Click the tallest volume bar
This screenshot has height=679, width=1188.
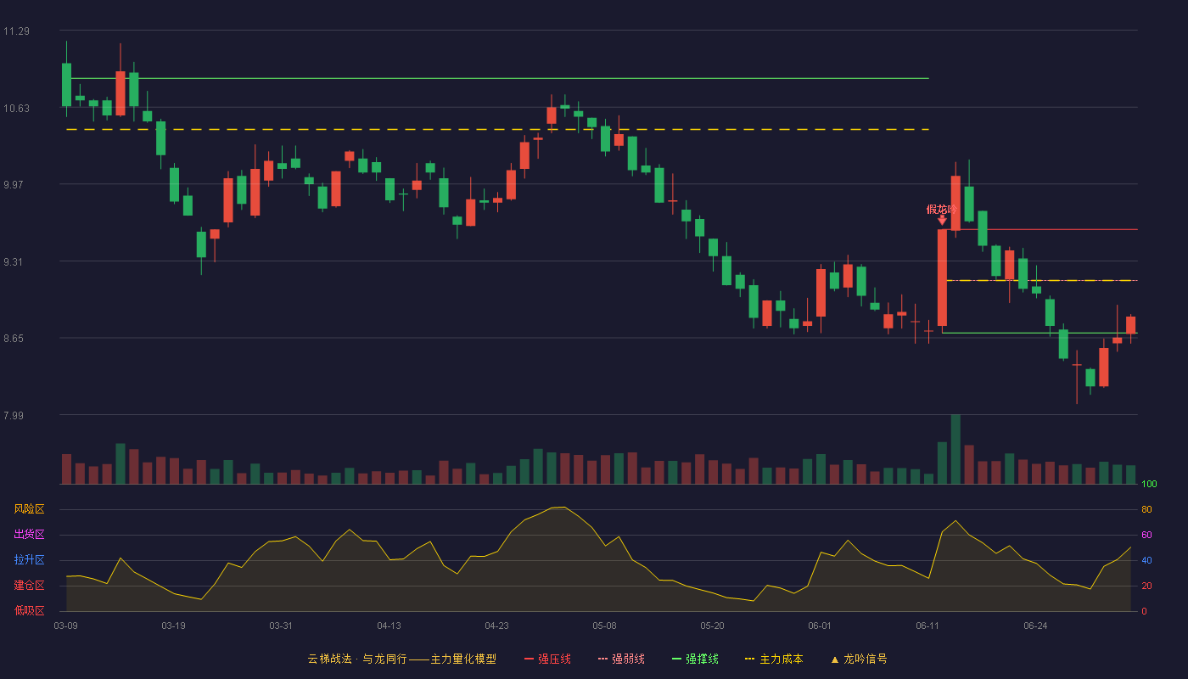tap(955, 449)
